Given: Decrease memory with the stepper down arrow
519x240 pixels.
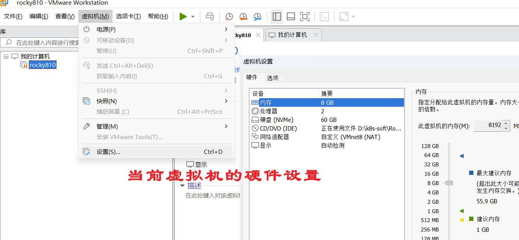Looking at the screenshot, I should [x=506, y=129].
